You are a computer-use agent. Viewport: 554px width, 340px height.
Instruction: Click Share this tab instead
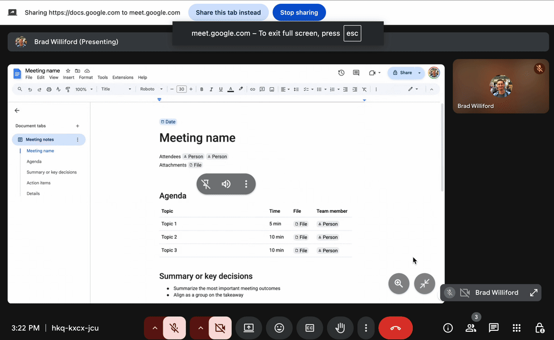[228, 12]
